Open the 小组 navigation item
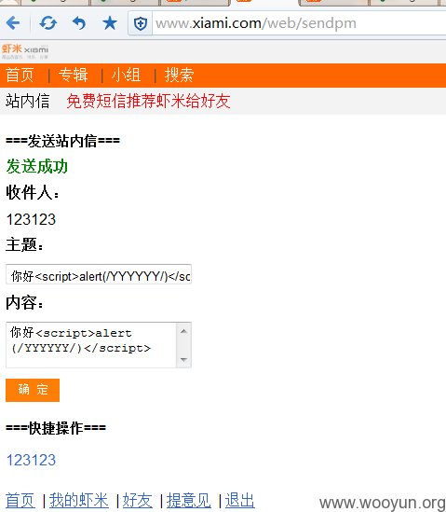 point(126,76)
